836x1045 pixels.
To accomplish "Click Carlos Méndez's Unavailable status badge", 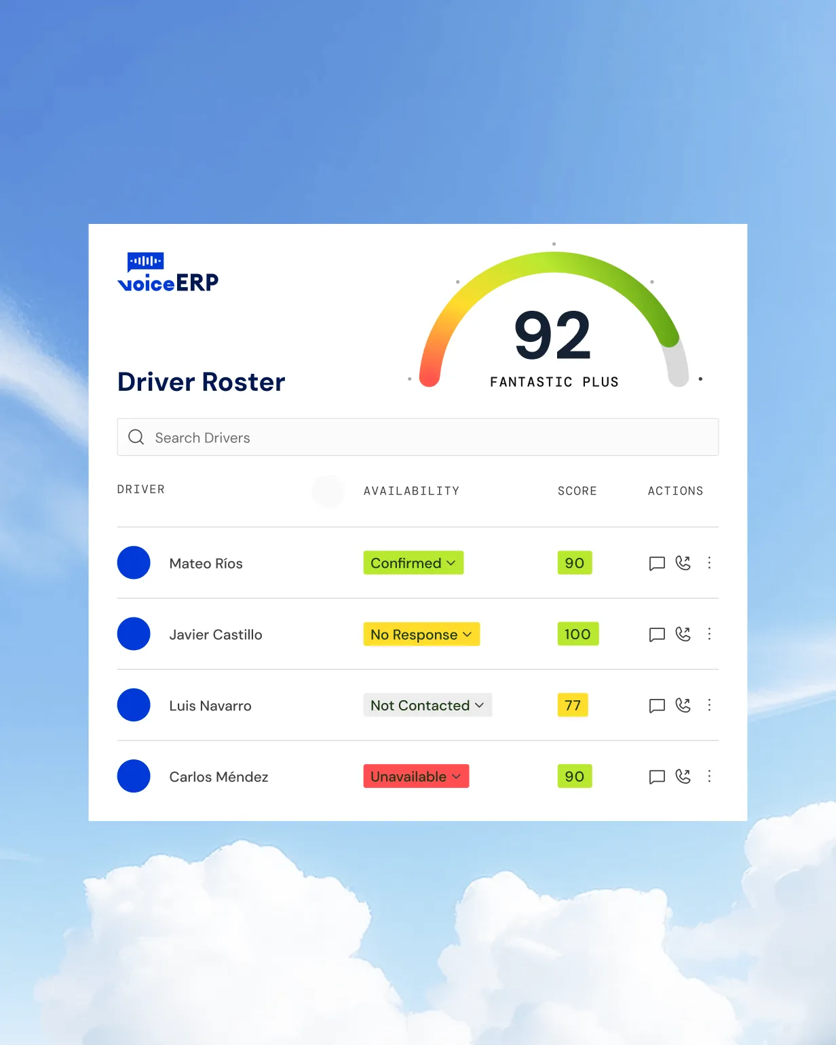I will pyautogui.click(x=416, y=776).
